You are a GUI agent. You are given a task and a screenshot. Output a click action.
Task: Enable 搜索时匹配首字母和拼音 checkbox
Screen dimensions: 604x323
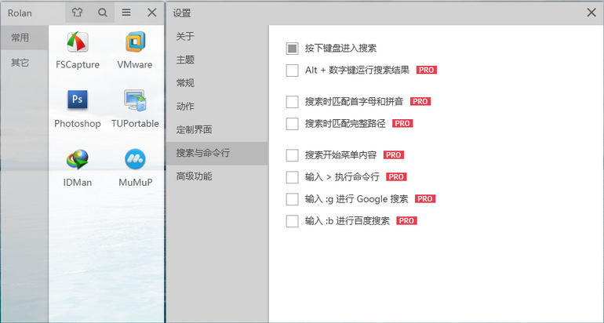(x=293, y=102)
